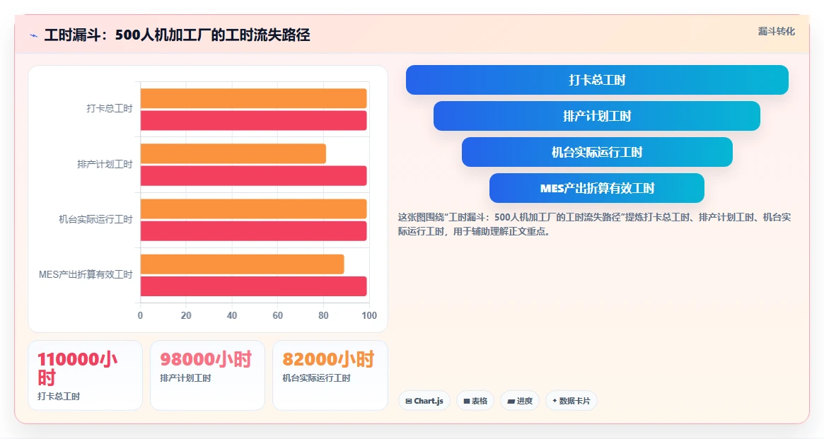Click the 漏斗转化 label in the header
The height and width of the screenshot is (439, 824).
tap(776, 32)
